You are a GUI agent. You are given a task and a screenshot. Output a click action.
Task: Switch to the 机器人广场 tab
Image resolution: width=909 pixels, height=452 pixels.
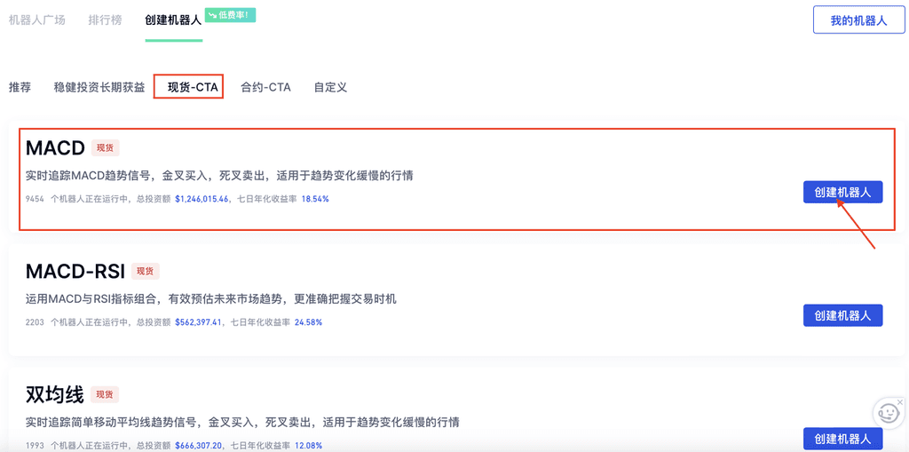pyautogui.click(x=37, y=20)
